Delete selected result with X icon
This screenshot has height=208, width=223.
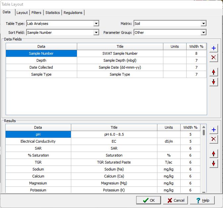click(214, 139)
